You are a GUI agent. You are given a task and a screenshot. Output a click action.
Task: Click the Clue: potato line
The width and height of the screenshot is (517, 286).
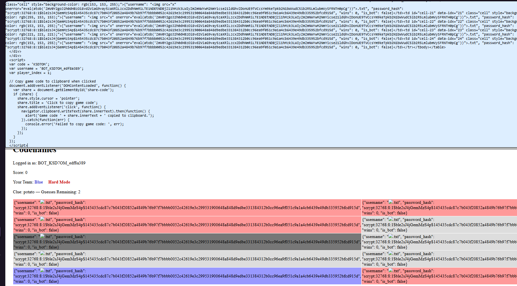pos(46,192)
